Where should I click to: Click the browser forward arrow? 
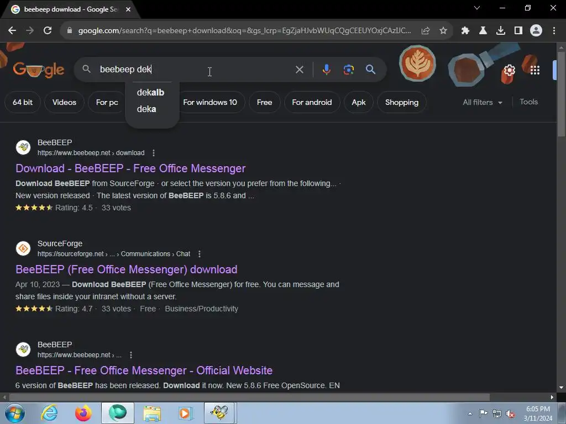tap(30, 31)
